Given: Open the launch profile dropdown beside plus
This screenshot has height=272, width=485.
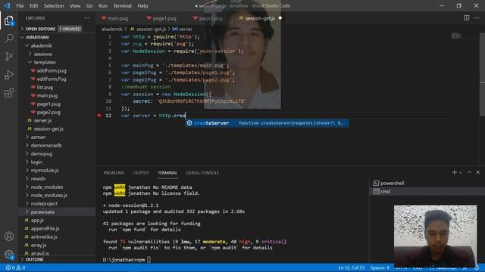Looking at the screenshot, I should point(461,172).
